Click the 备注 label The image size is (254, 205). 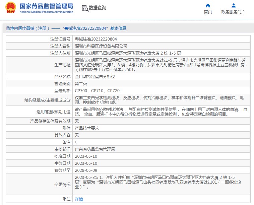point(66,142)
